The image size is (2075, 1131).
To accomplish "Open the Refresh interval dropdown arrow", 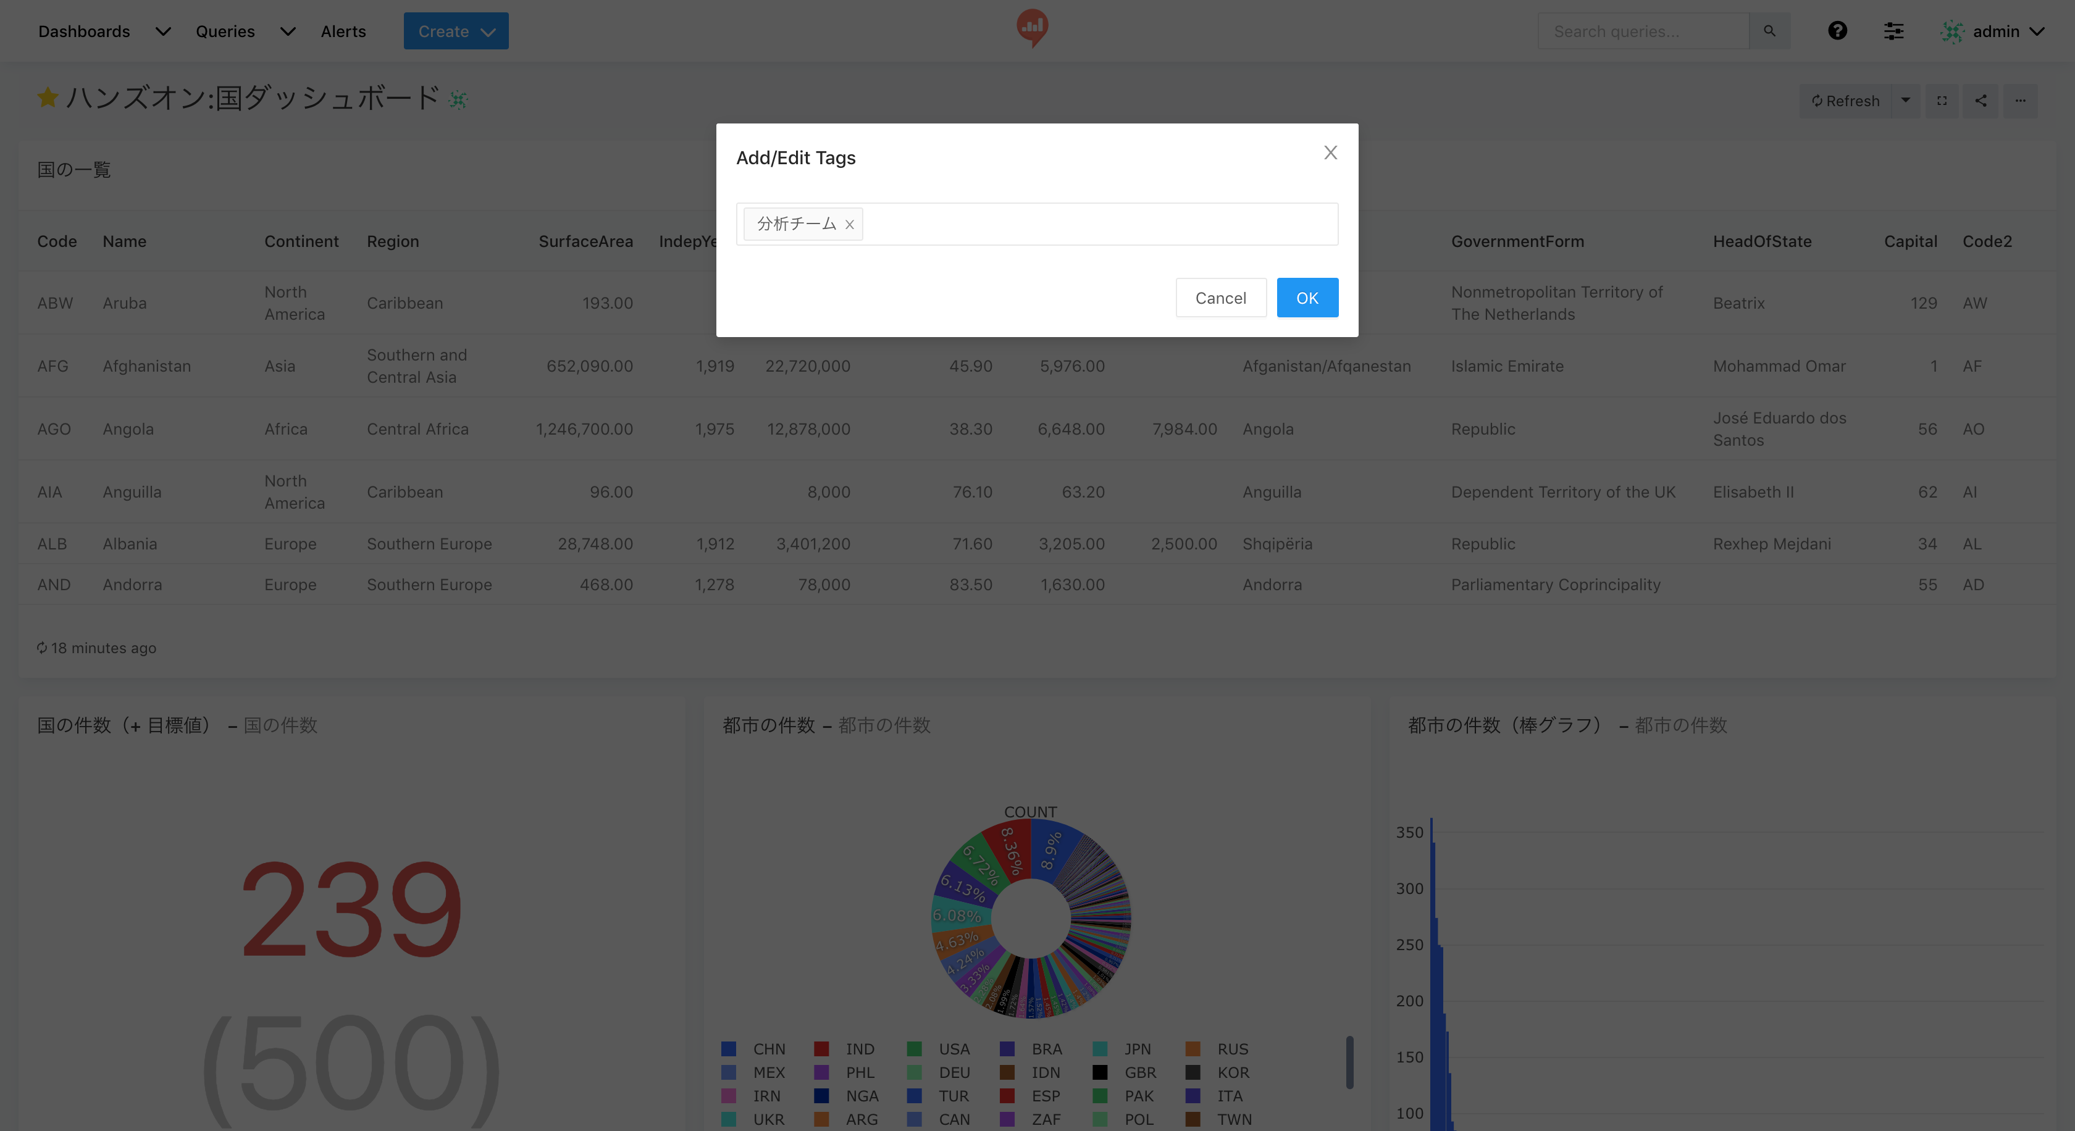I will coord(1905,101).
